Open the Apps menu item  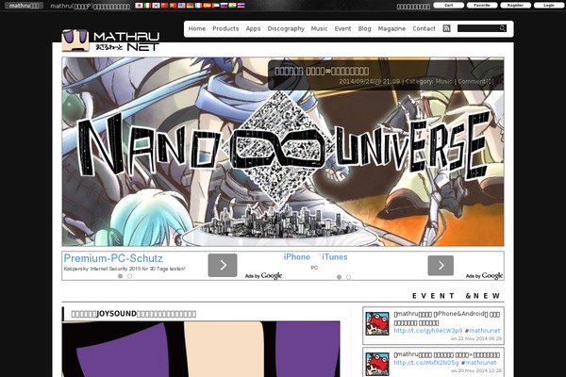pyautogui.click(x=253, y=28)
